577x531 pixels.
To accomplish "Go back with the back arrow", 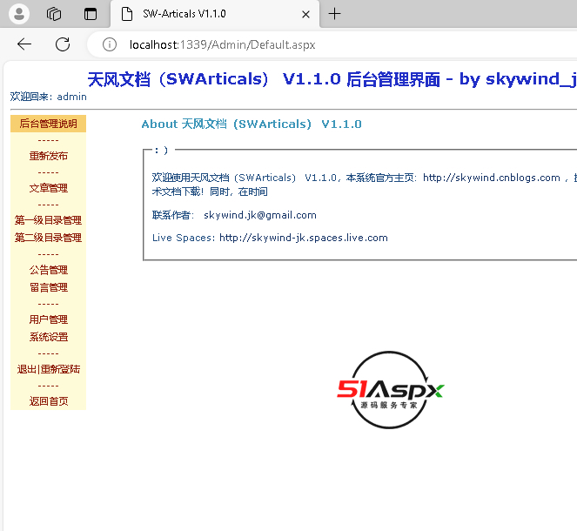I will pos(24,44).
